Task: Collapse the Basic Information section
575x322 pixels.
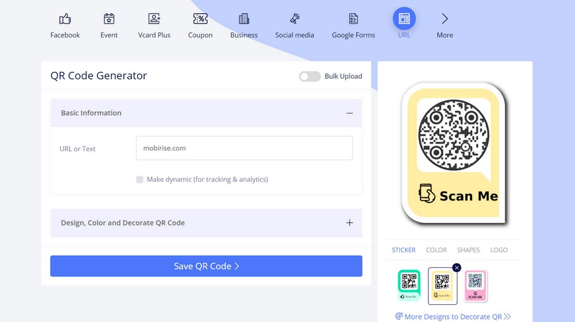Action: (349, 113)
